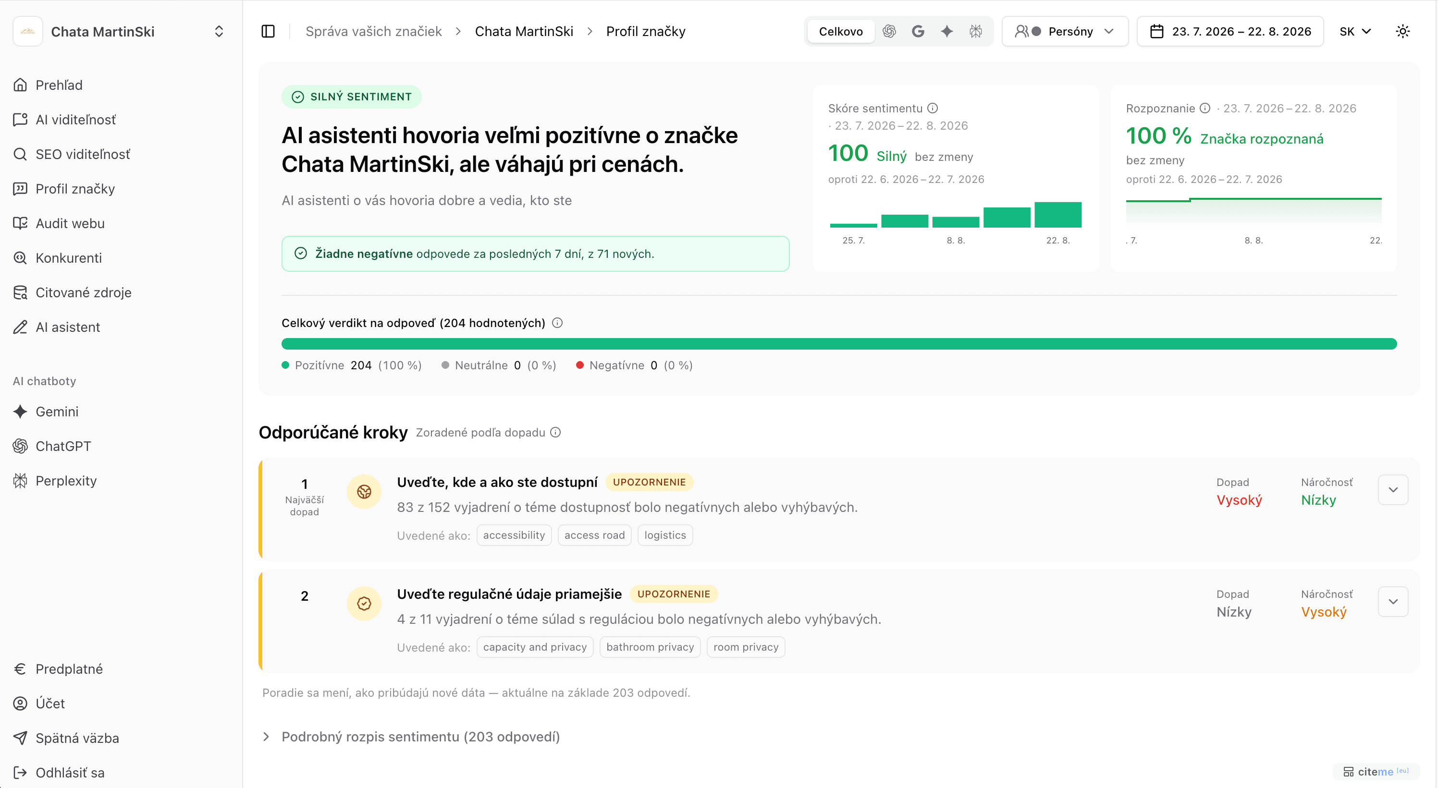Click Správa vašich značiek breadcrumb link
Viewport: 1438px width, 788px height.
[x=373, y=31]
